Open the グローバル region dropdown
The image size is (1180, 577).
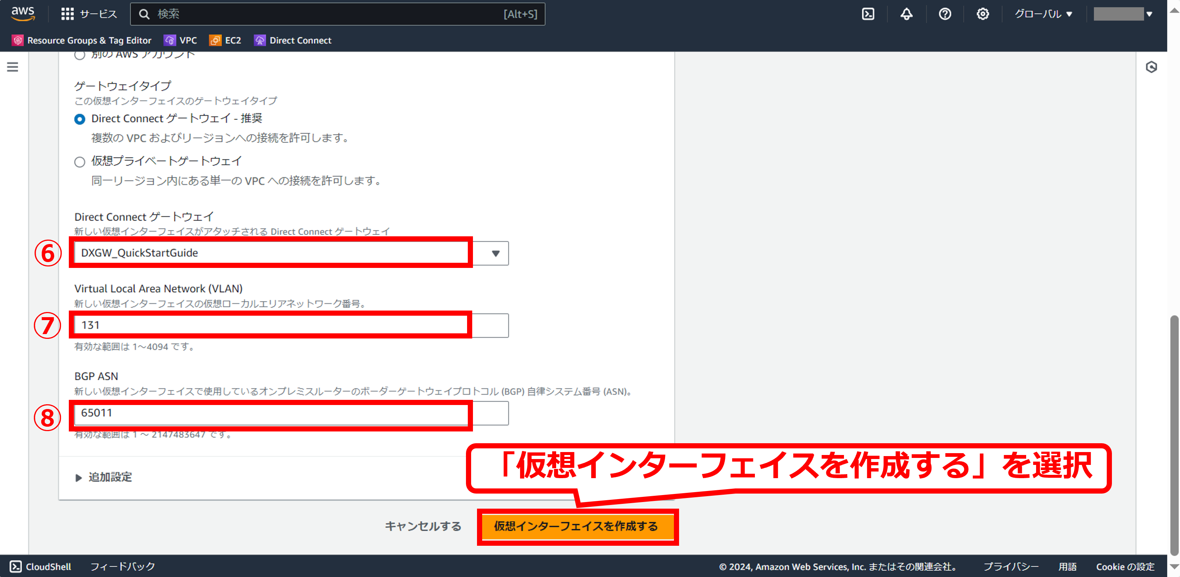(1043, 14)
